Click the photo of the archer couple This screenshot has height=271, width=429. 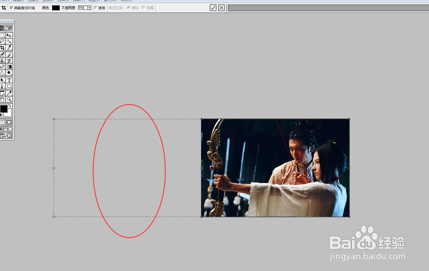click(x=275, y=168)
